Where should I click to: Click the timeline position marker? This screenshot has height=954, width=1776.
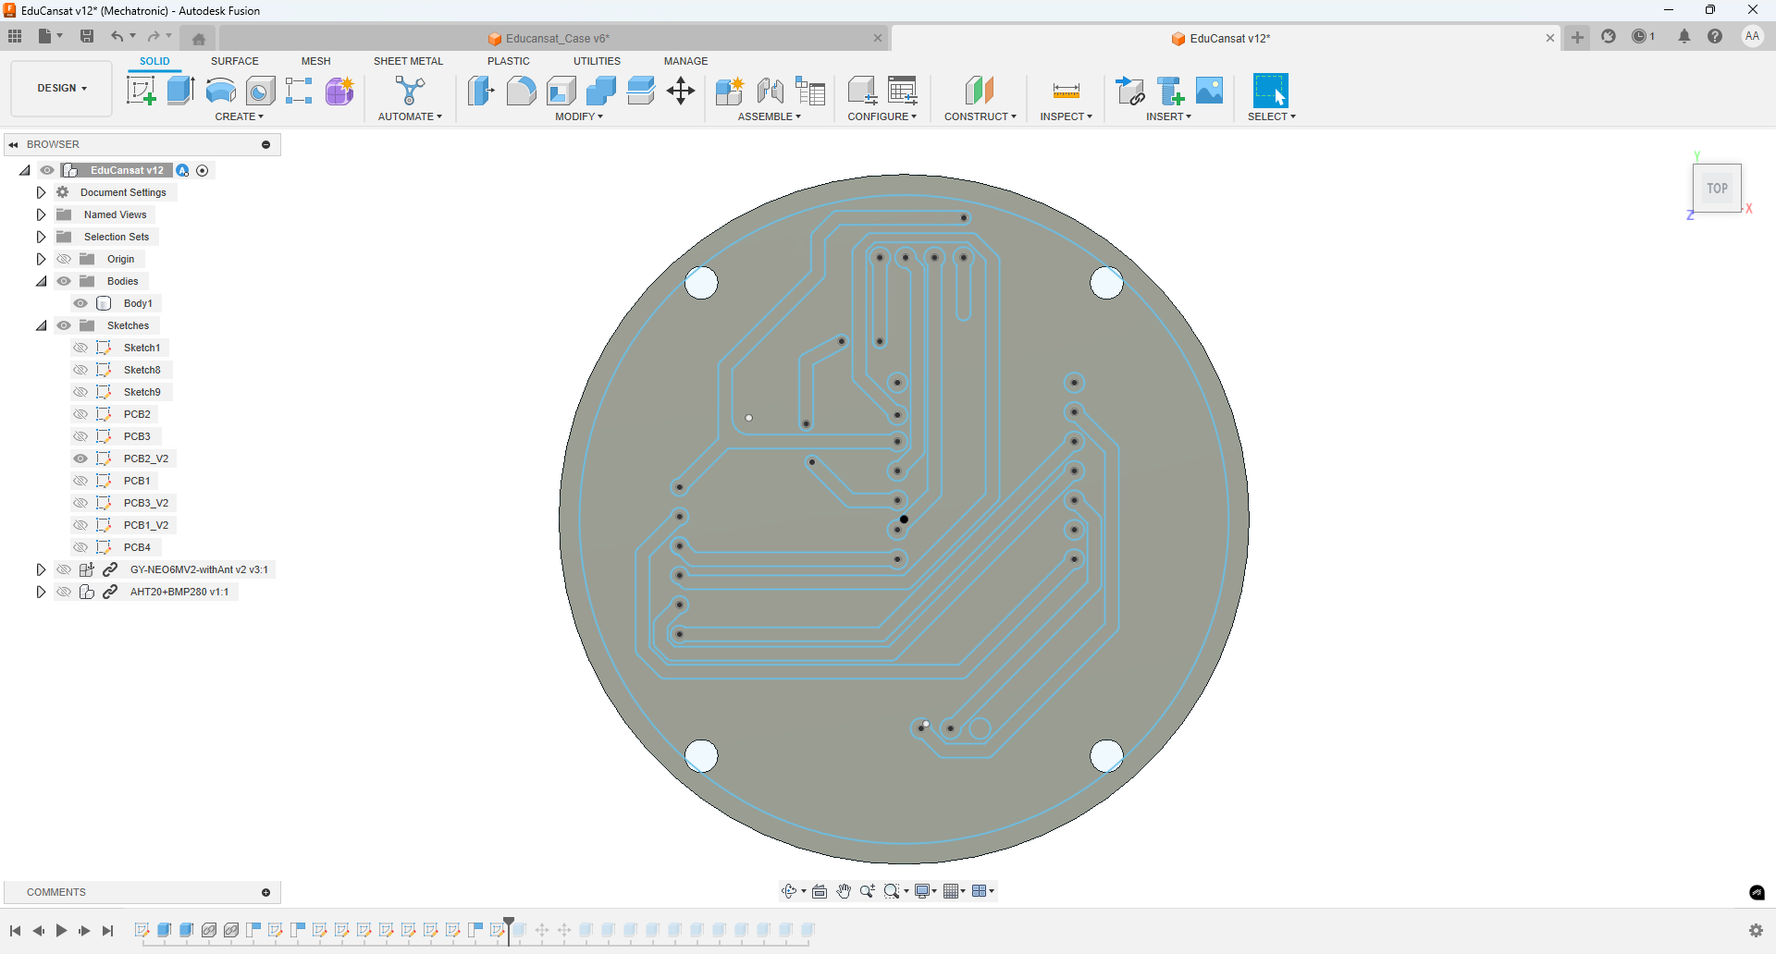pyautogui.click(x=509, y=929)
